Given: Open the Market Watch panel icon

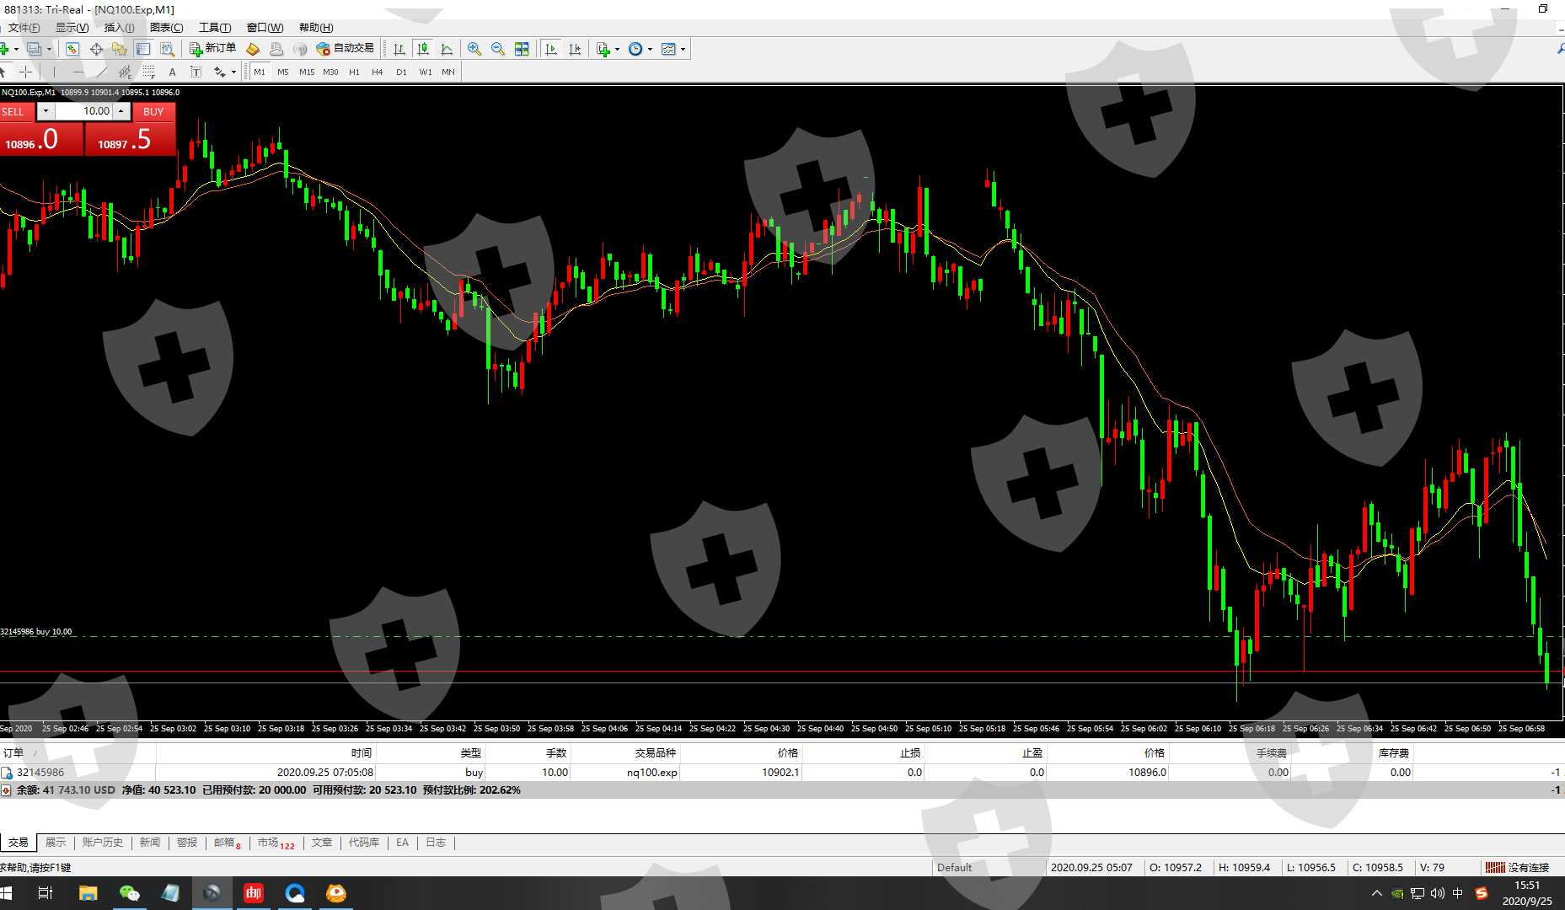Looking at the screenshot, I should [72, 49].
